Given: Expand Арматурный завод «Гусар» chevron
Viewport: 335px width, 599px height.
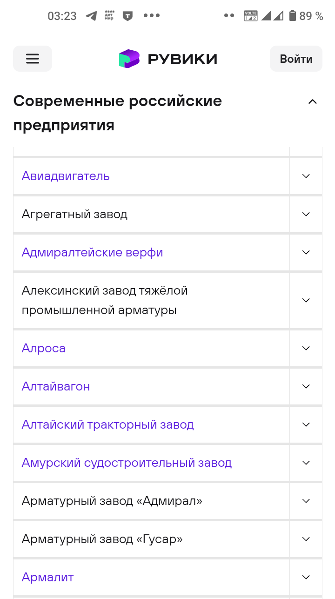Looking at the screenshot, I should point(306,539).
